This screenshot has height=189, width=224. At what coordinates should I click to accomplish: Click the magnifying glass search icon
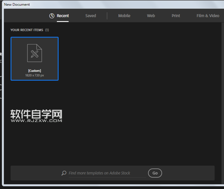coord(64,173)
